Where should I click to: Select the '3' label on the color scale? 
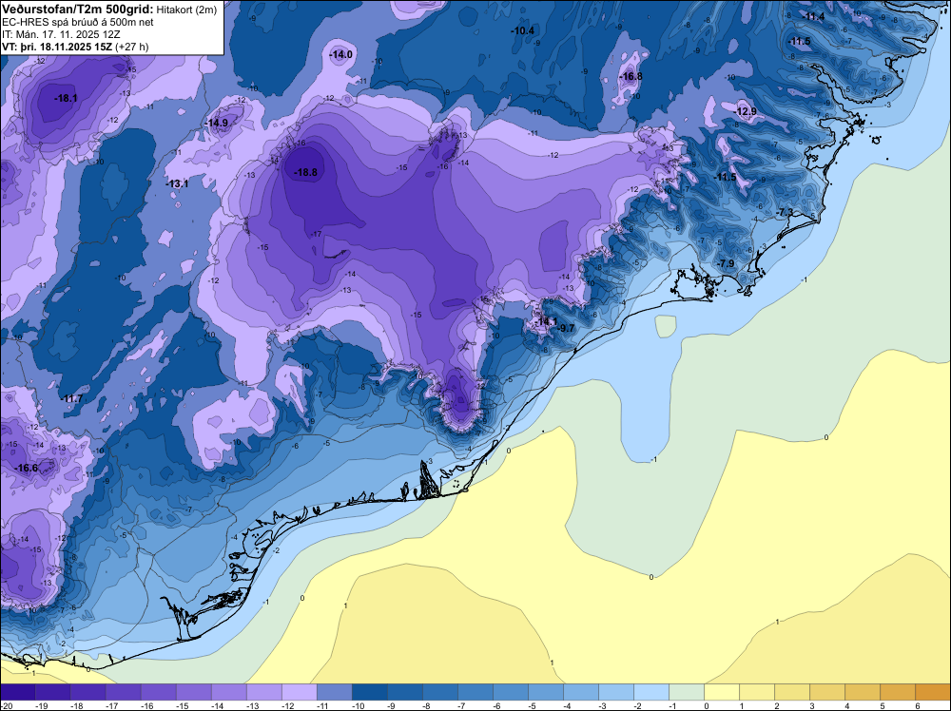click(x=812, y=706)
